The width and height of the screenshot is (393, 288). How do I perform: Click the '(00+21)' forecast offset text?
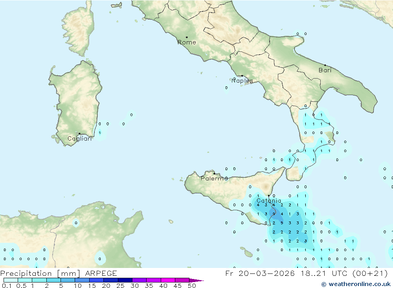point(370,273)
